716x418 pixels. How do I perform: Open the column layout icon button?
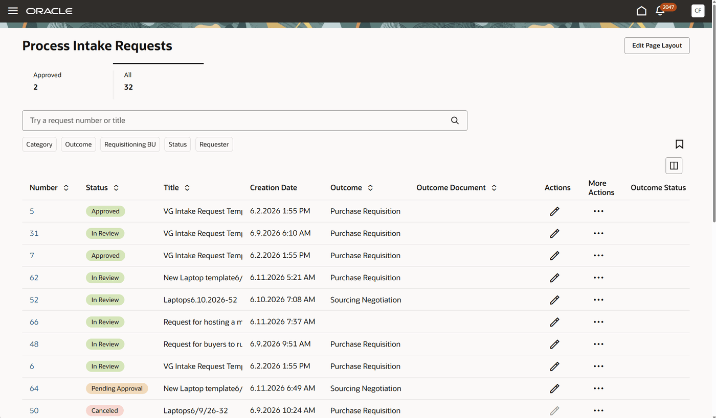click(674, 165)
